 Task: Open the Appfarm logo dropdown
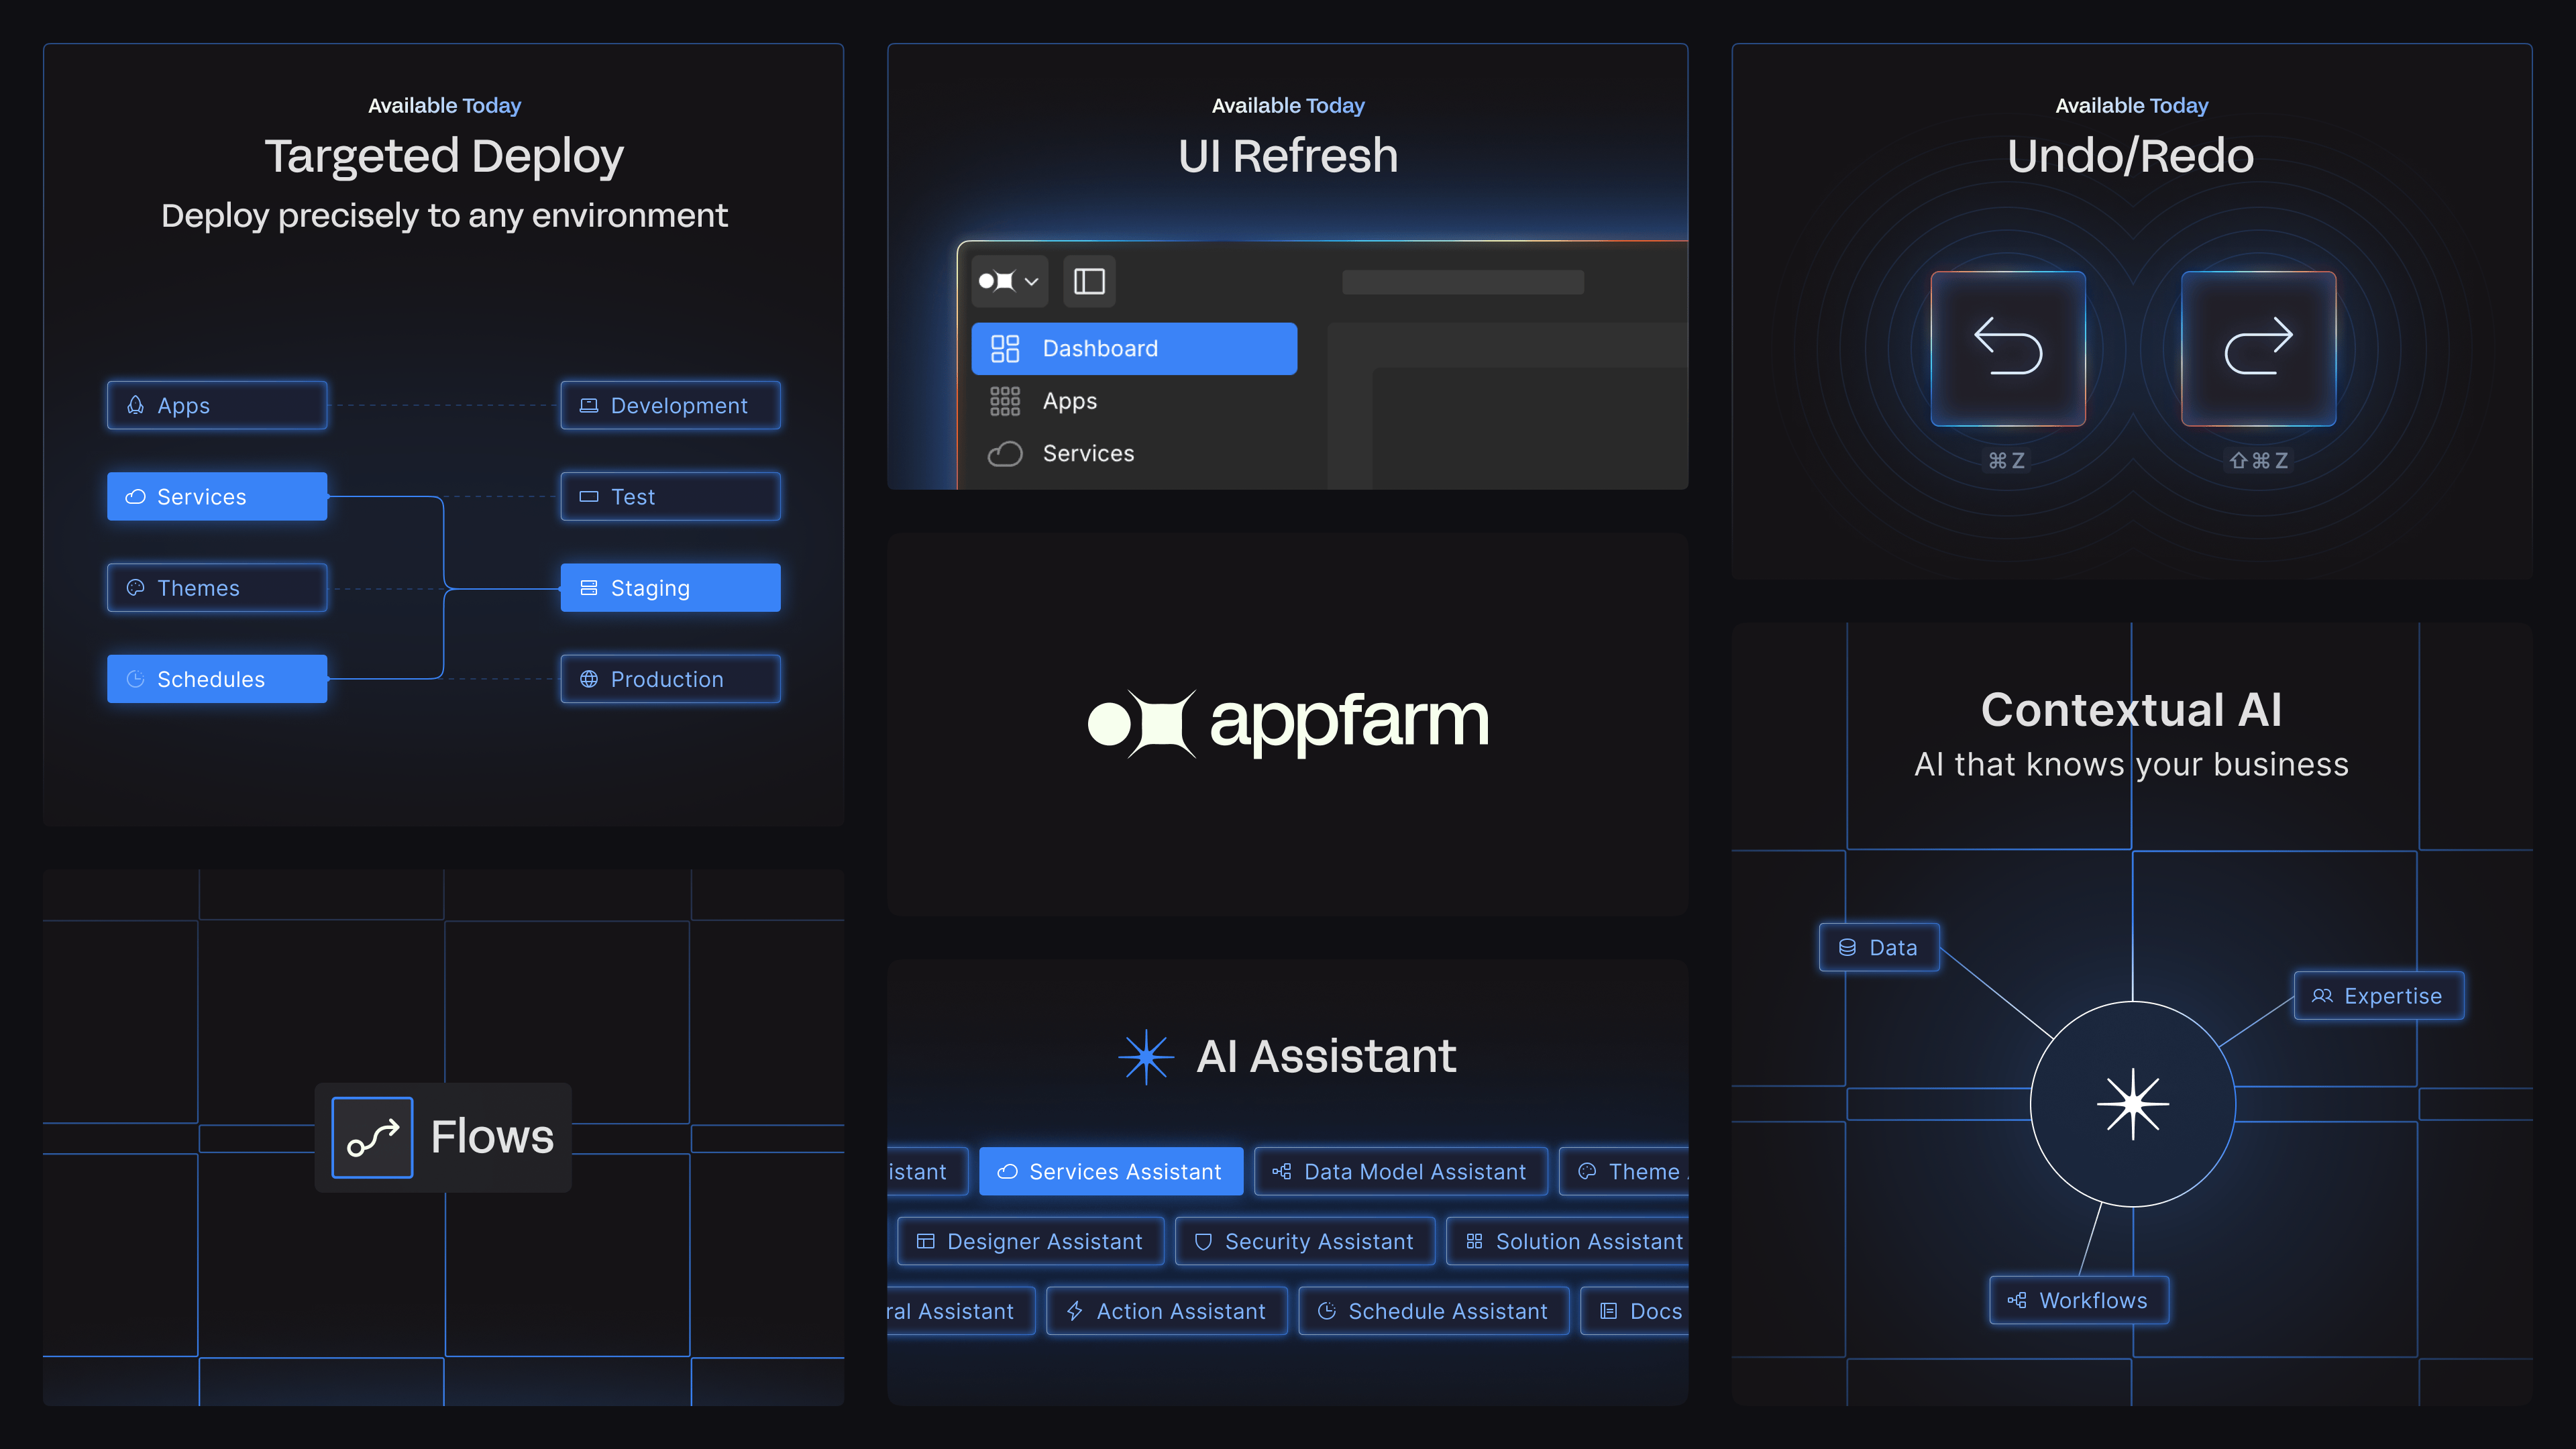(x=1009, y=281)
